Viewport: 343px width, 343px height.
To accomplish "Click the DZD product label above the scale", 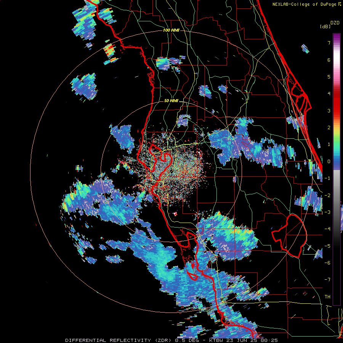I will (x=335, y=23).
